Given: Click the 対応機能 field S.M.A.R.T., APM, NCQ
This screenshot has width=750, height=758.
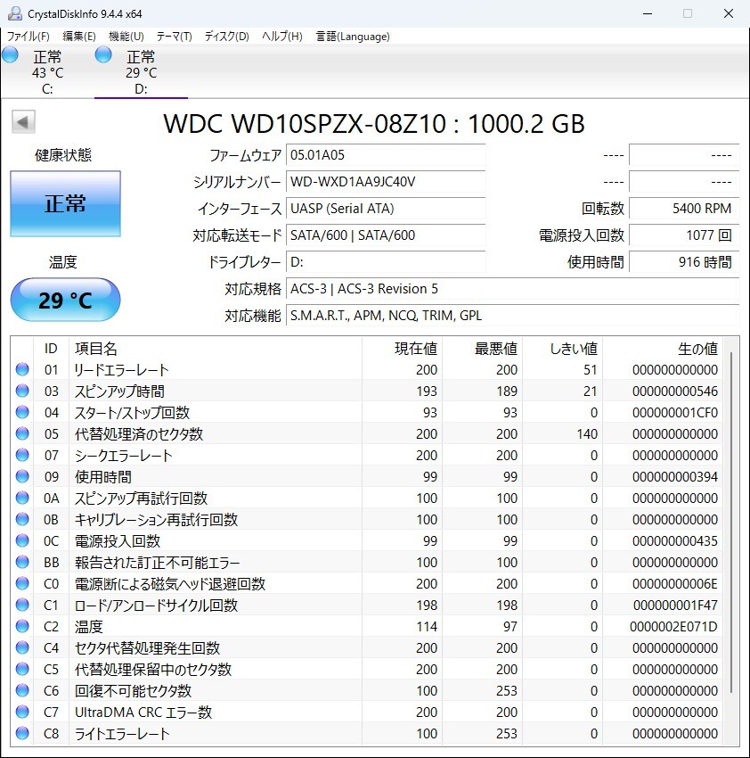Looking at the screenshot, I should pyautogui.click(x=512, y=315).
